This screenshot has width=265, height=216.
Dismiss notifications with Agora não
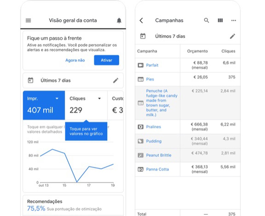pyautogui.click(x=75, y=60)
